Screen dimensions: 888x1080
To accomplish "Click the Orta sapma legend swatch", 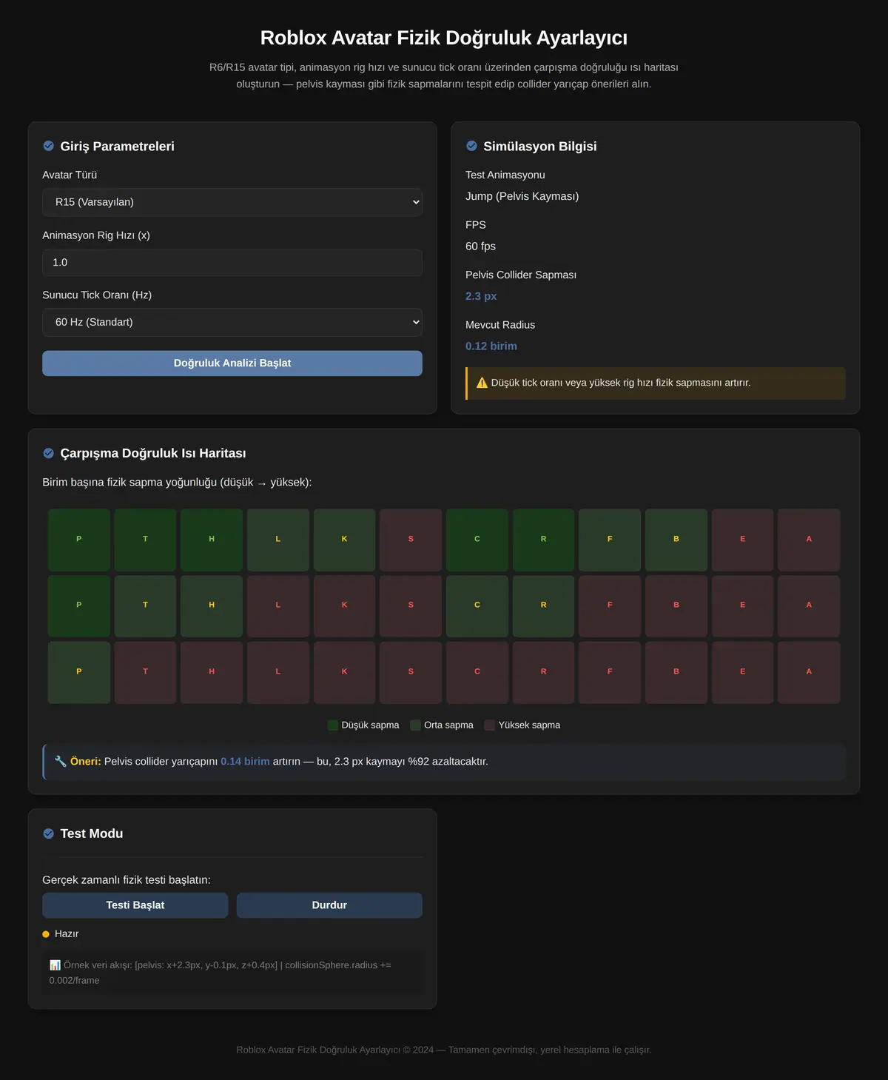I will [415, 725].
